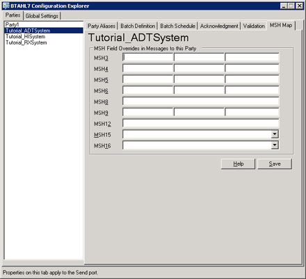306x279 pixels.
Task: Click the first MSH3 input field
Action: coord(148,57)
